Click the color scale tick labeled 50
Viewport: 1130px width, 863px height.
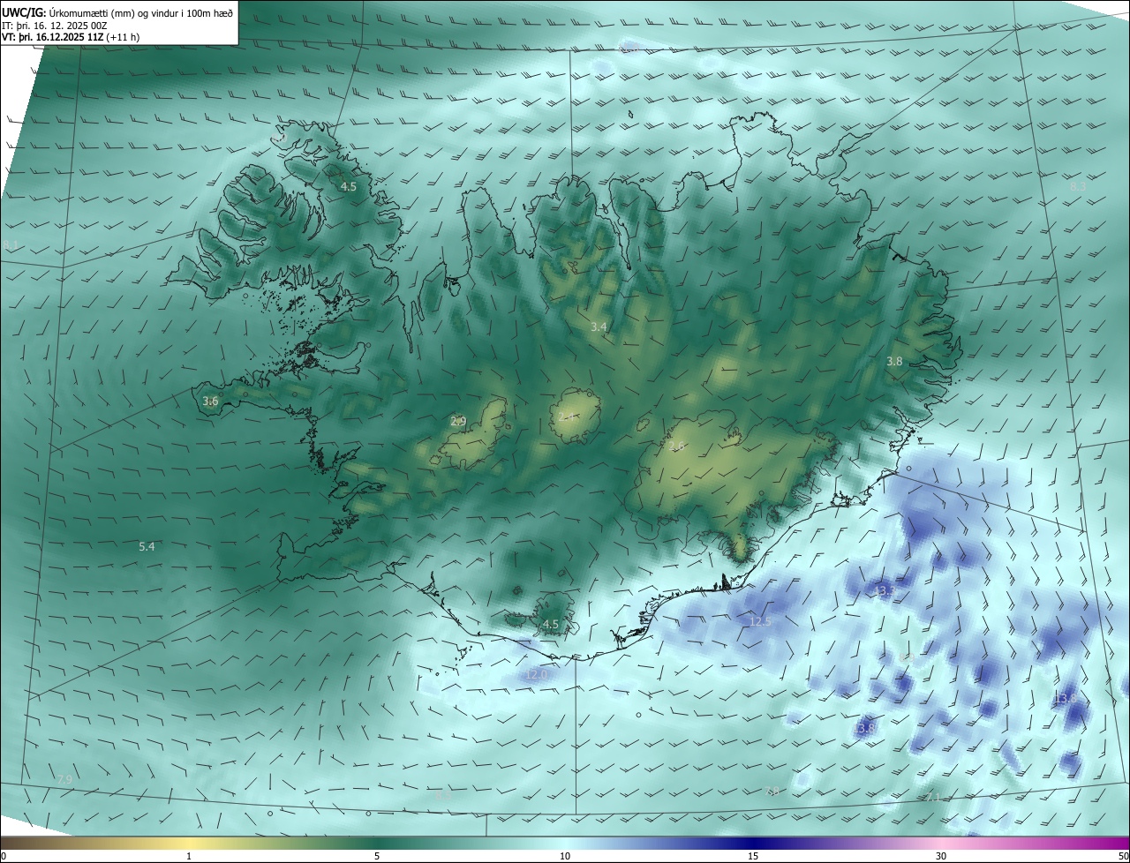point(1123,856)
